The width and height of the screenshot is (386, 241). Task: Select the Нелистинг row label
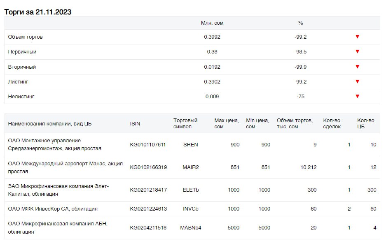[x=21, y=97]
